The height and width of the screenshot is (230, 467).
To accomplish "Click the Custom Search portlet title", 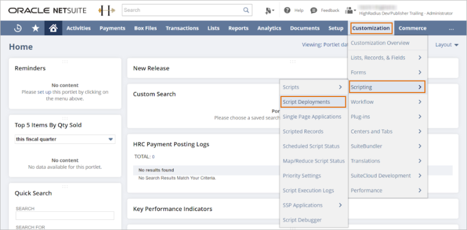I will [155, 94].
